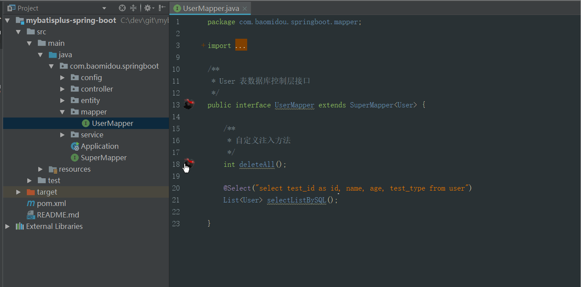
Task: Click the Scroll from Source crosshair icon
Action: pos(123,8)
